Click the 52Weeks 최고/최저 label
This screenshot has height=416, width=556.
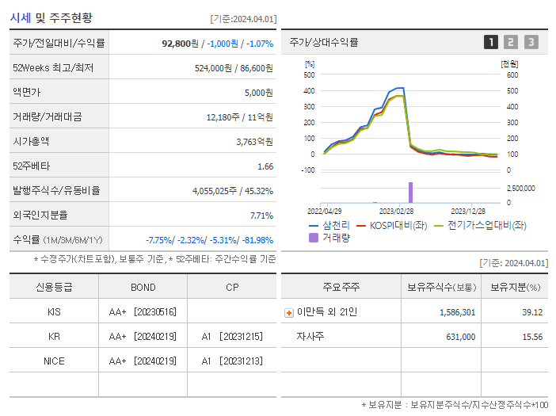point(53,67)
